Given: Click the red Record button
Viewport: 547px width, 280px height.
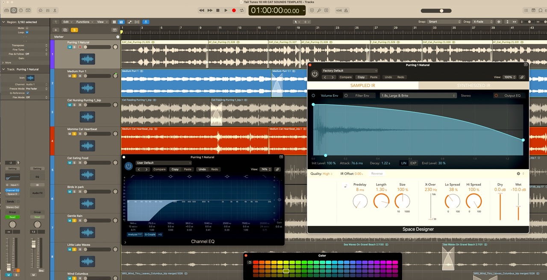Looking at the screenshot, I should pyautogui.click(x=234, y=10).
